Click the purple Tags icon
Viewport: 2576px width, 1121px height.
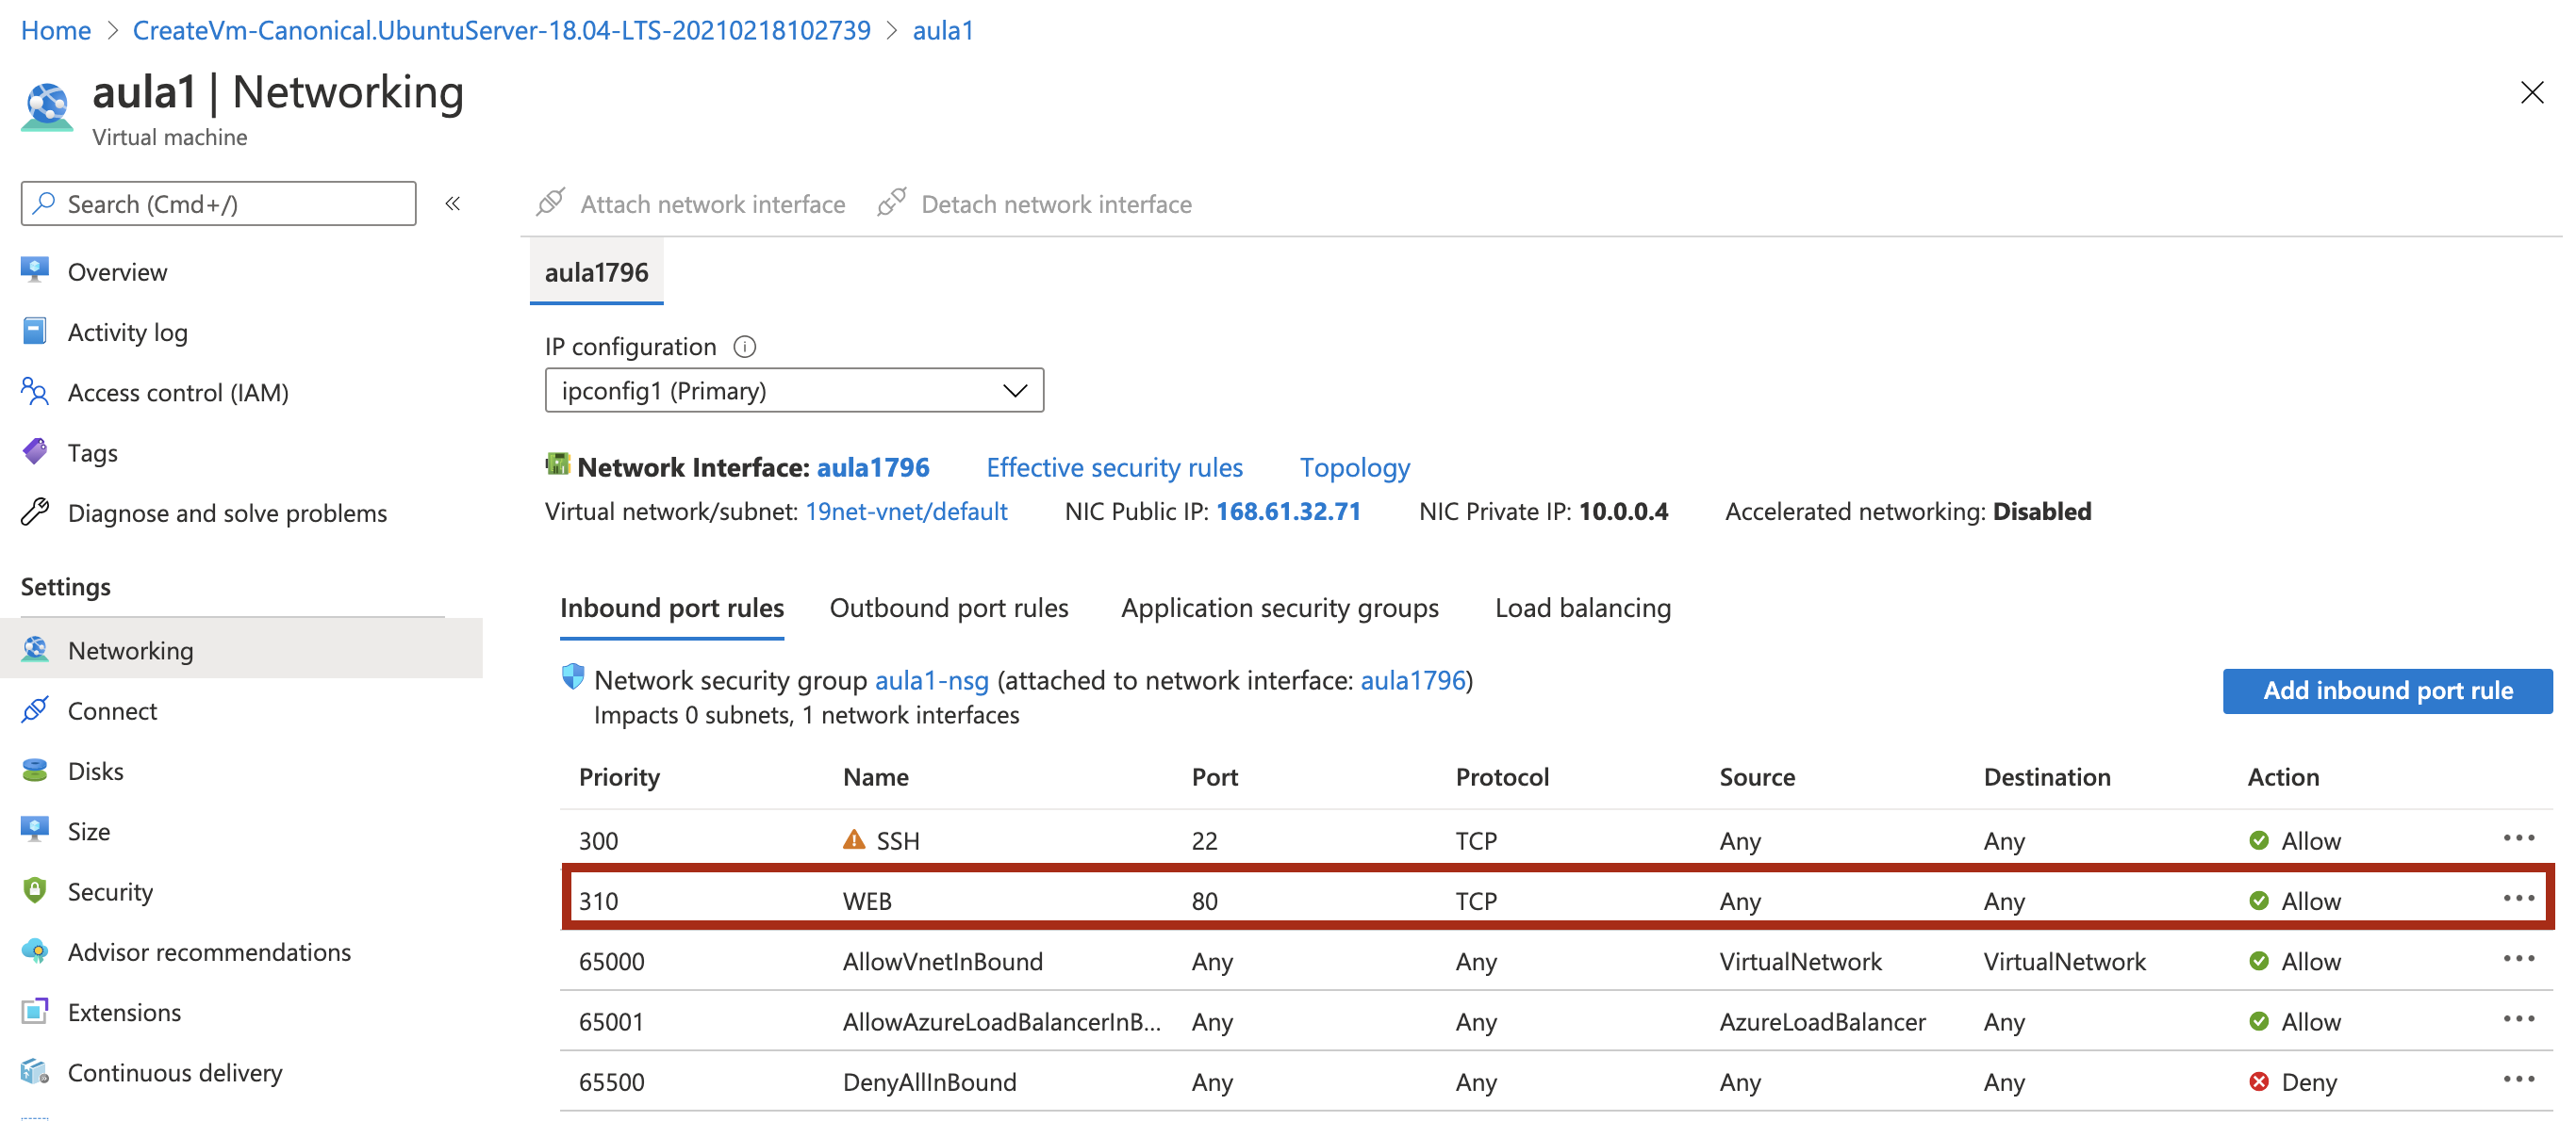coord(35,451)
